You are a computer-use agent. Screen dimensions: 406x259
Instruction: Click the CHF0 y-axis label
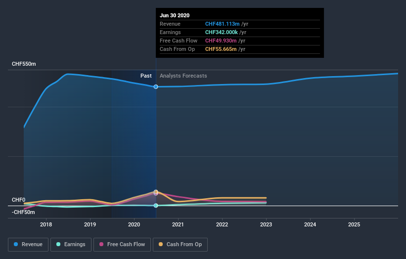(x=19, y=200)
